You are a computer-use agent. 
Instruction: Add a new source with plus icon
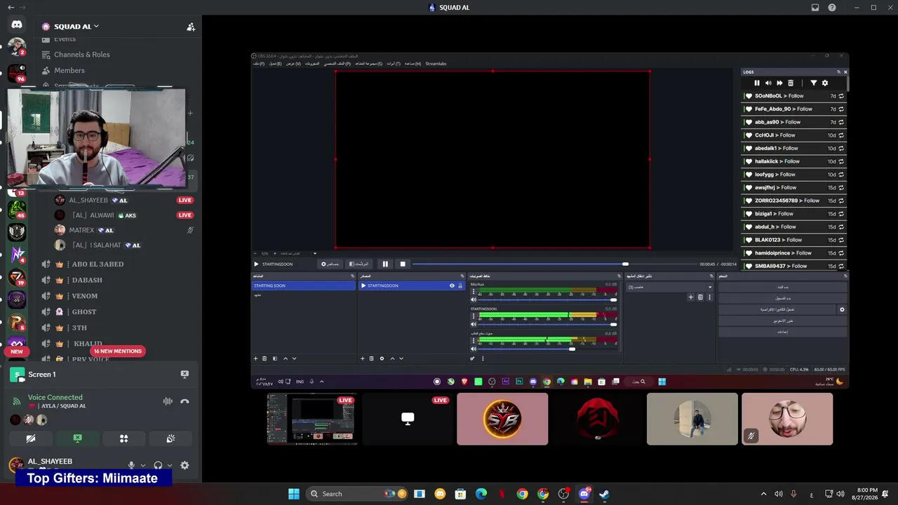(363, 358)
